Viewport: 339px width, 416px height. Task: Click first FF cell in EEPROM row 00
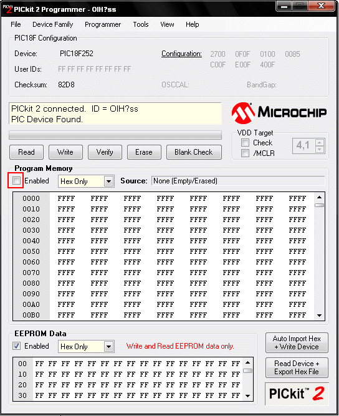point(39,364)
